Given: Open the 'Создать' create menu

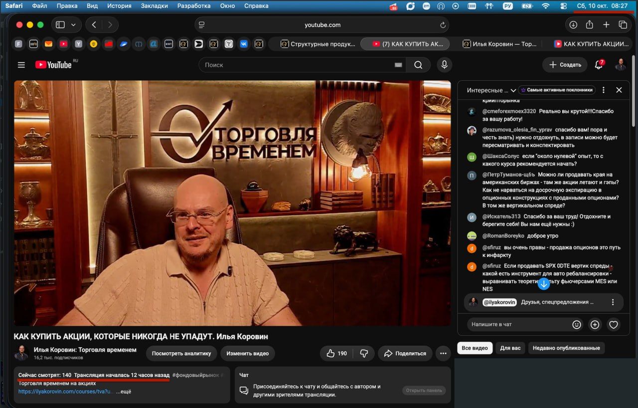Looking at the screenshot, I should [x=565, y=65].
